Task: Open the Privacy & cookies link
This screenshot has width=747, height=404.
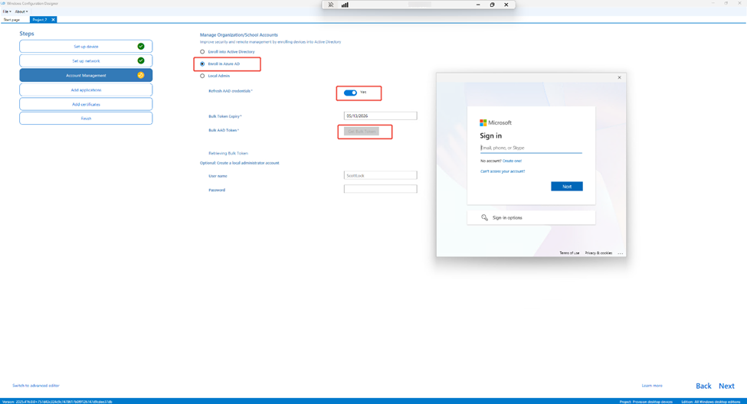Action: coord(598,253)
